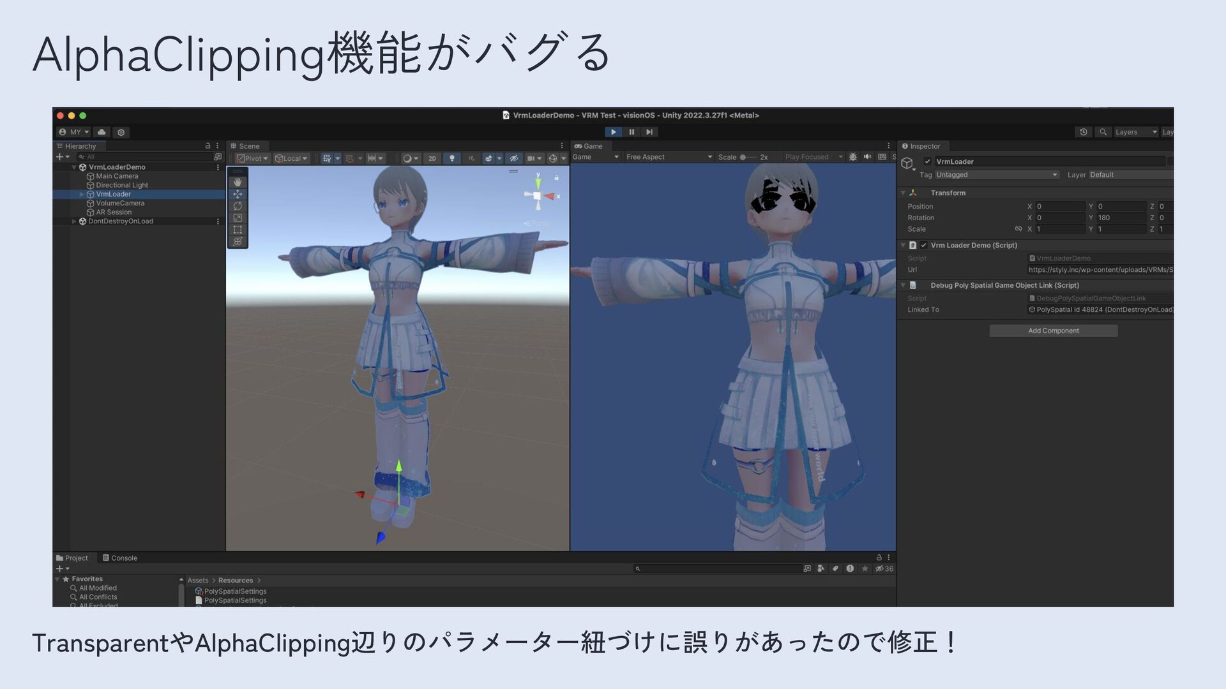This screenshot has height=689, width=1226.
Task: Expand the DontDestroyOnLoad hierarchy item
Action: point(74,221)
